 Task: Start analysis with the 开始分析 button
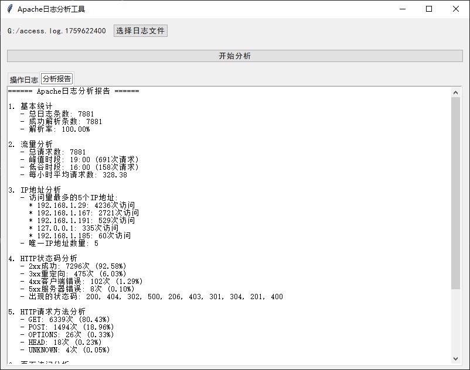pyautogui.click(x=234, y=56)
